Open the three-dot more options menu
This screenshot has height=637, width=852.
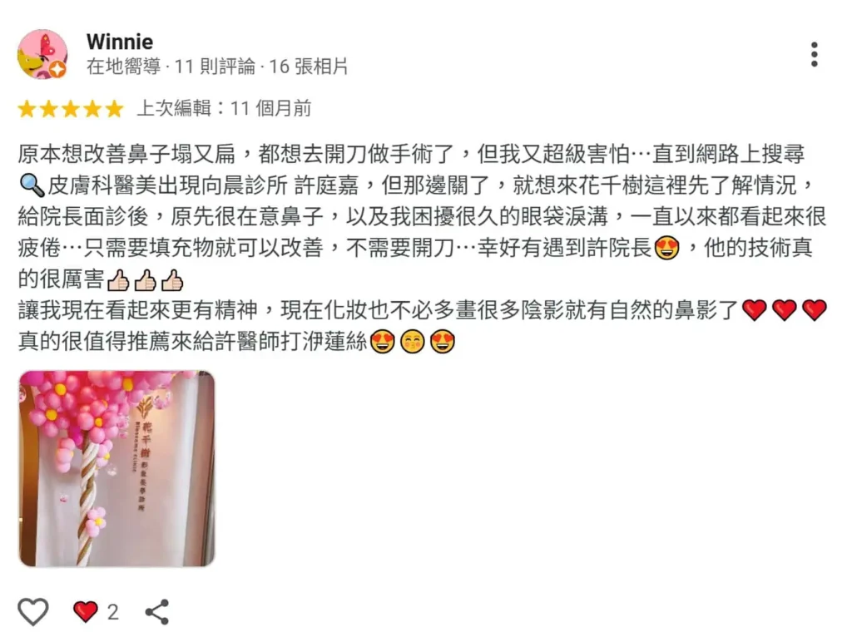[814, 54]
